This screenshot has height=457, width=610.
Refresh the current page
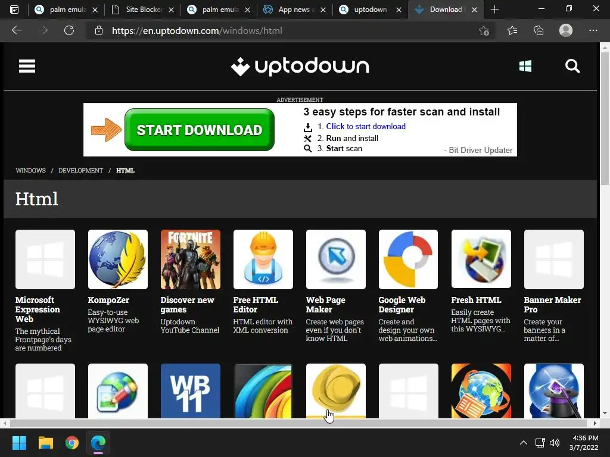(69, 30)
